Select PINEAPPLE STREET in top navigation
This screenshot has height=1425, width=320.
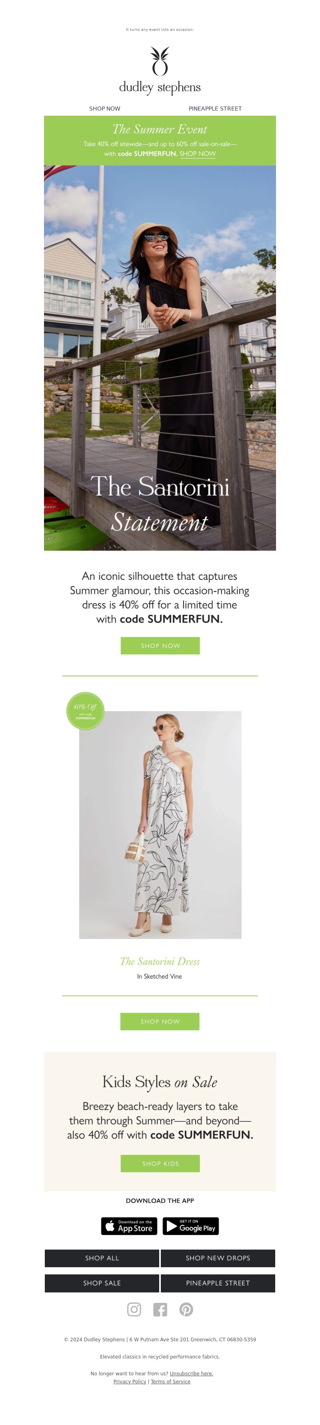[x=215, y=109]
